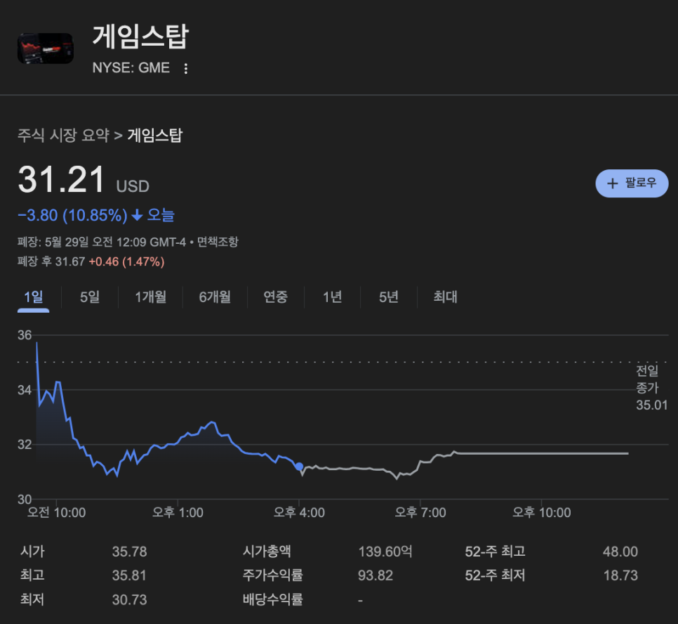Image resolution: width=678 pixels, height=624 pixels.
Task: Click the 오후 4:00 axis label
Action: [x=299, y=513]
